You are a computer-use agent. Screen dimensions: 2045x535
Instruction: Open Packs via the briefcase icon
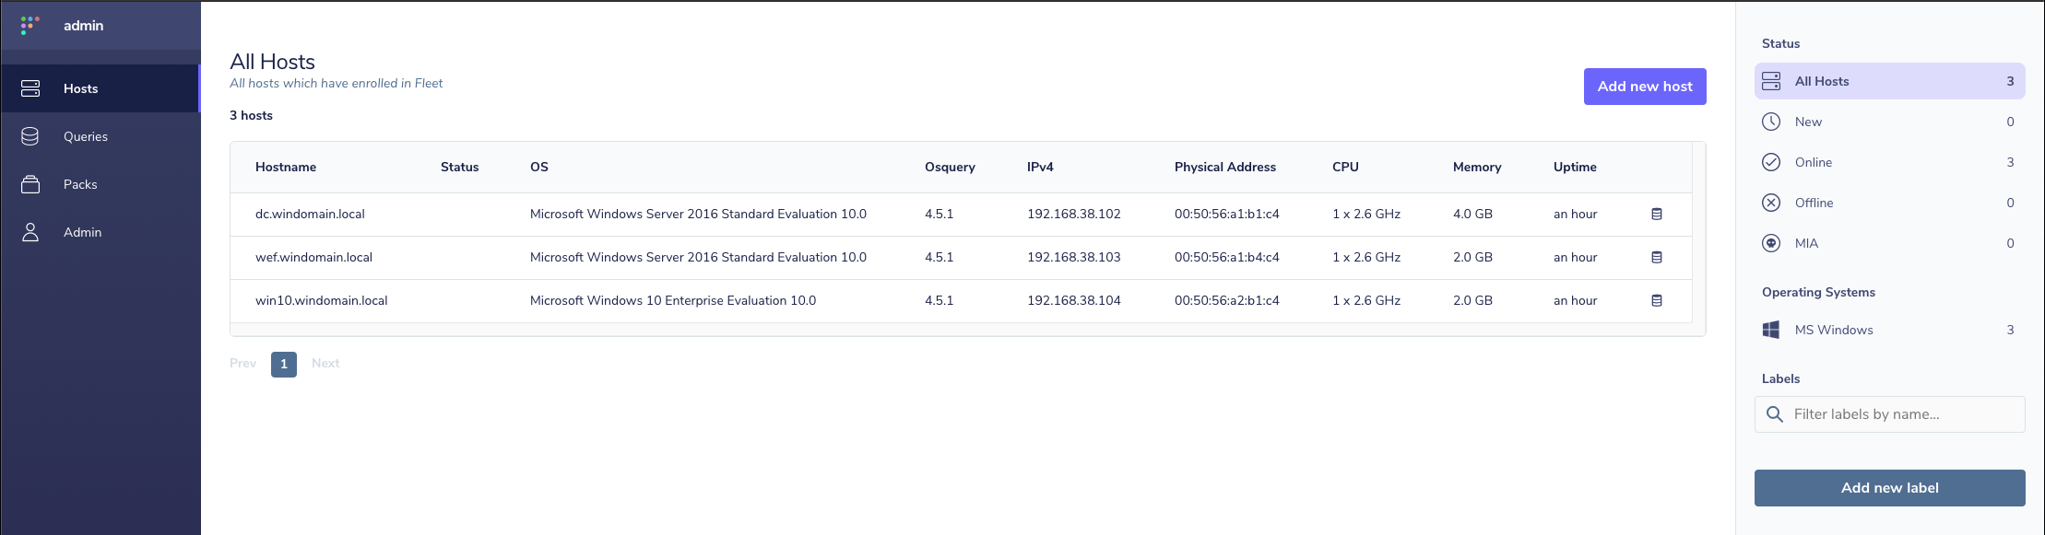click(30, 184)
